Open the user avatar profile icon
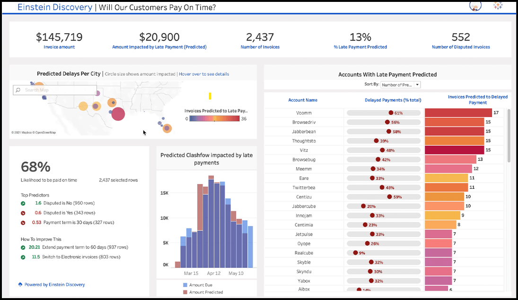Screen dimensions: 518x300 point(475,6)
